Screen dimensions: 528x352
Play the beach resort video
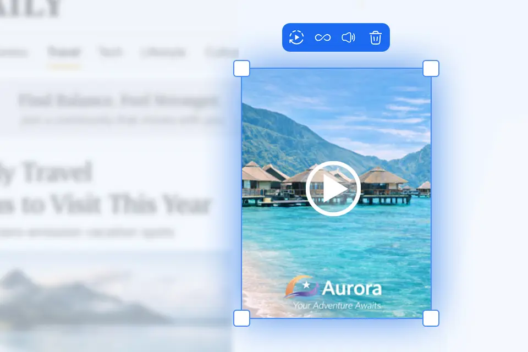pos(333,189)
